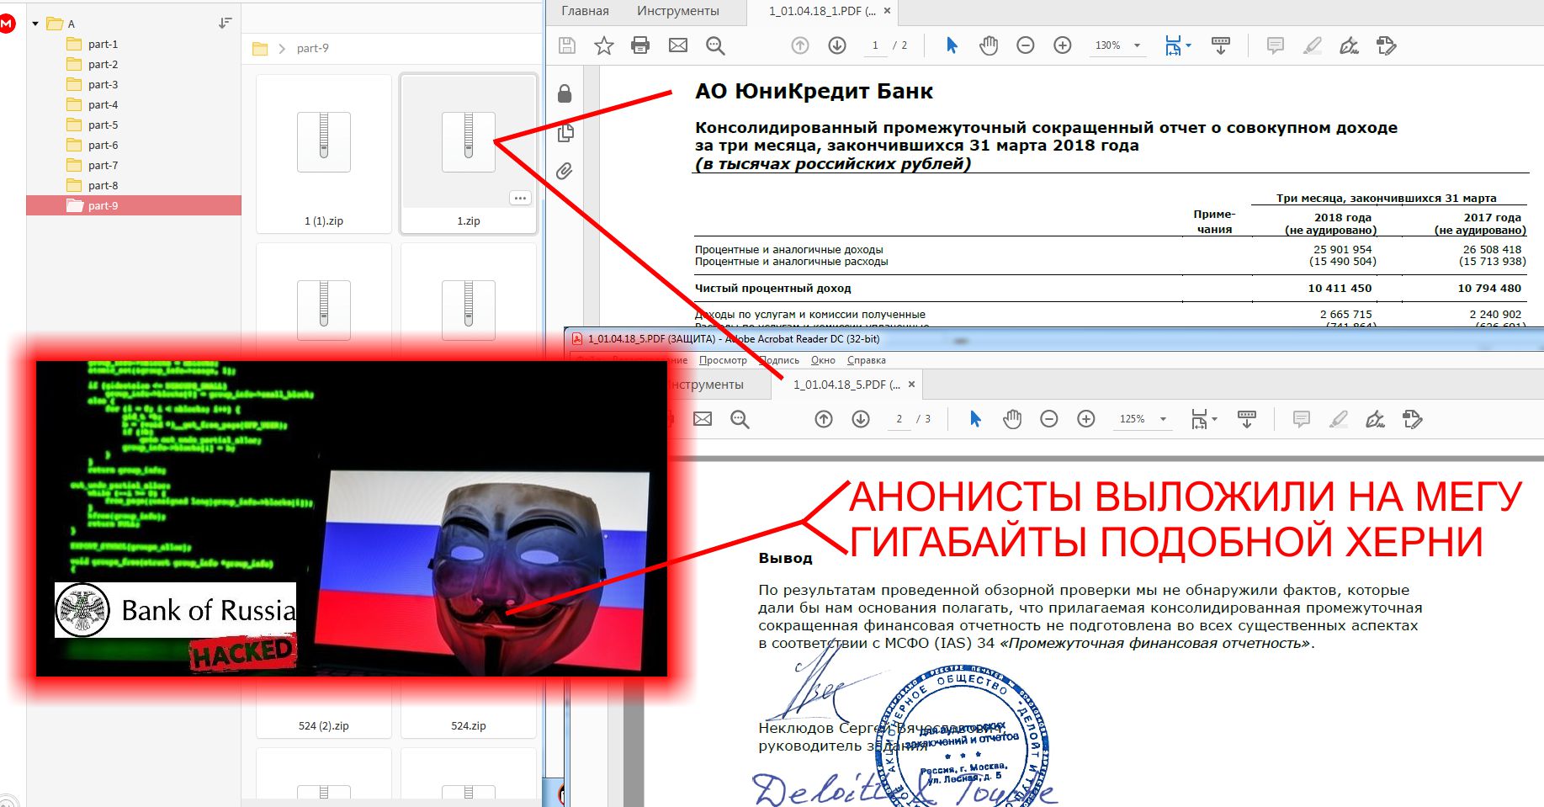Open the Подпись menu
1544x807 pixels.
tap(779, 360)
